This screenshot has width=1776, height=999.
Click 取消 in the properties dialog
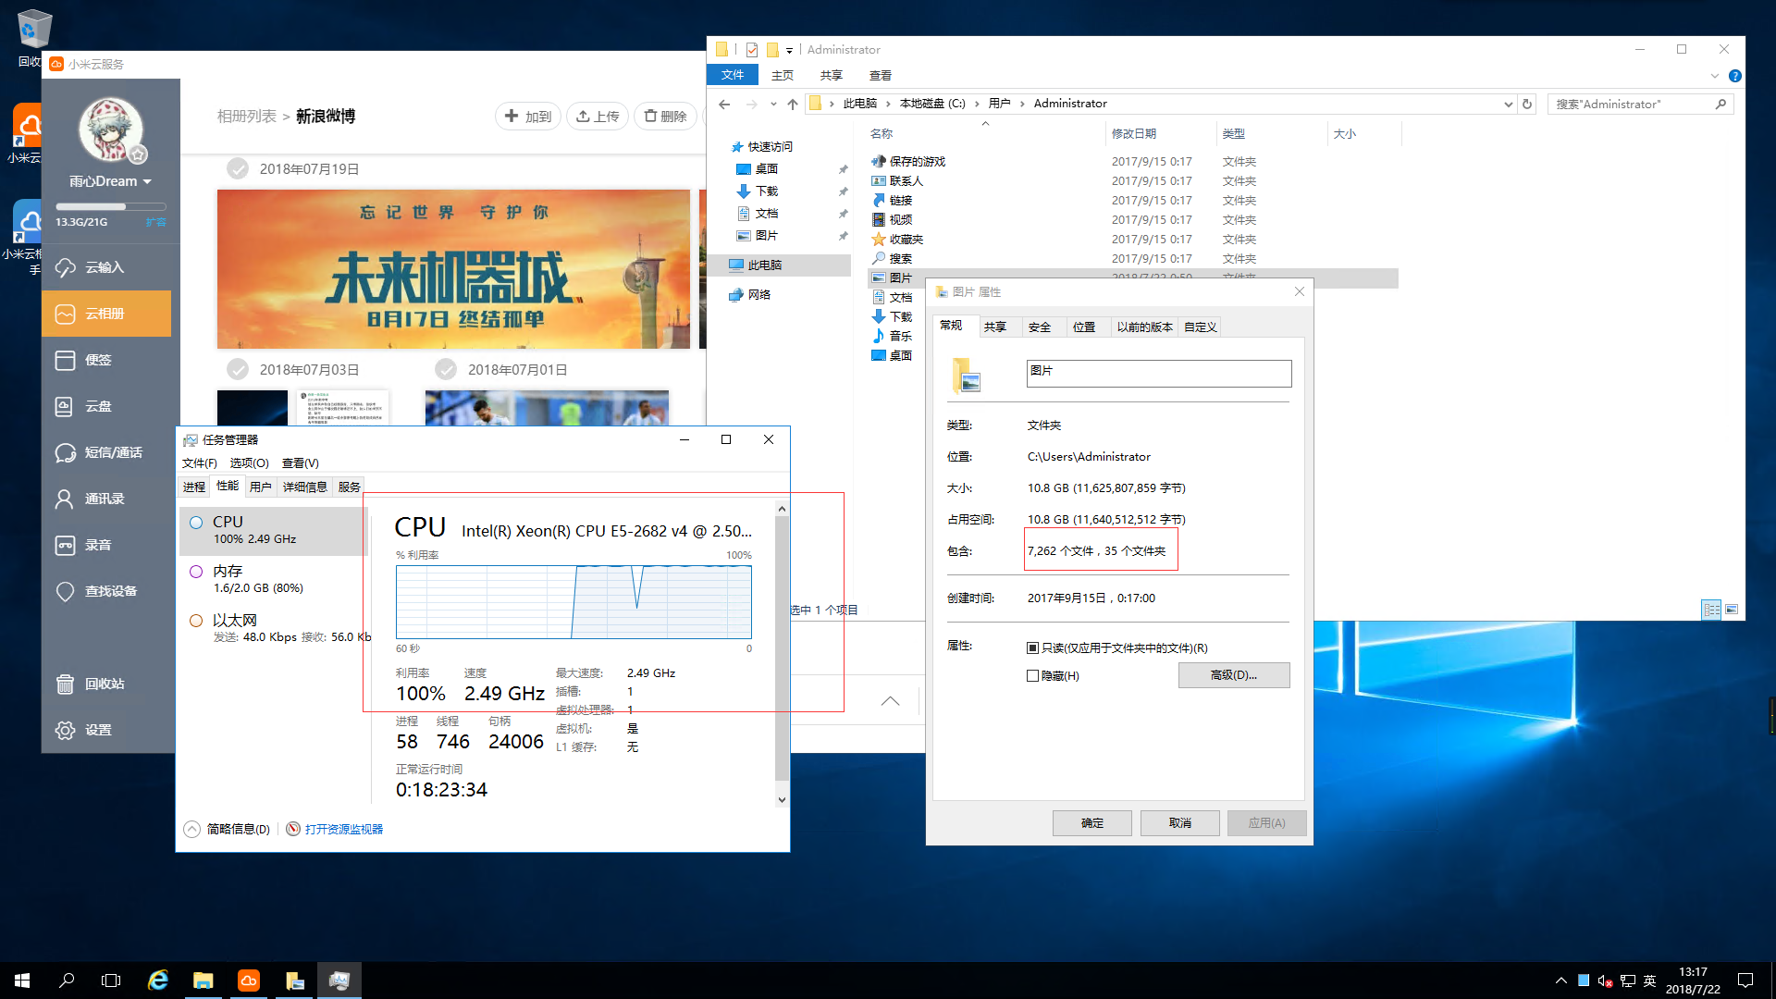click(x=1180, y=822)
